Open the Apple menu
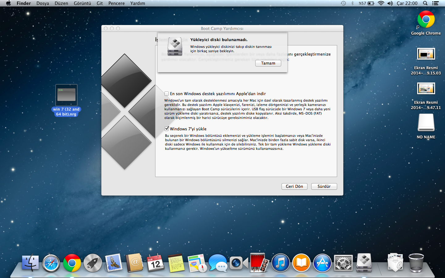This screenshot has width=445, height=278. coord(8,3)
